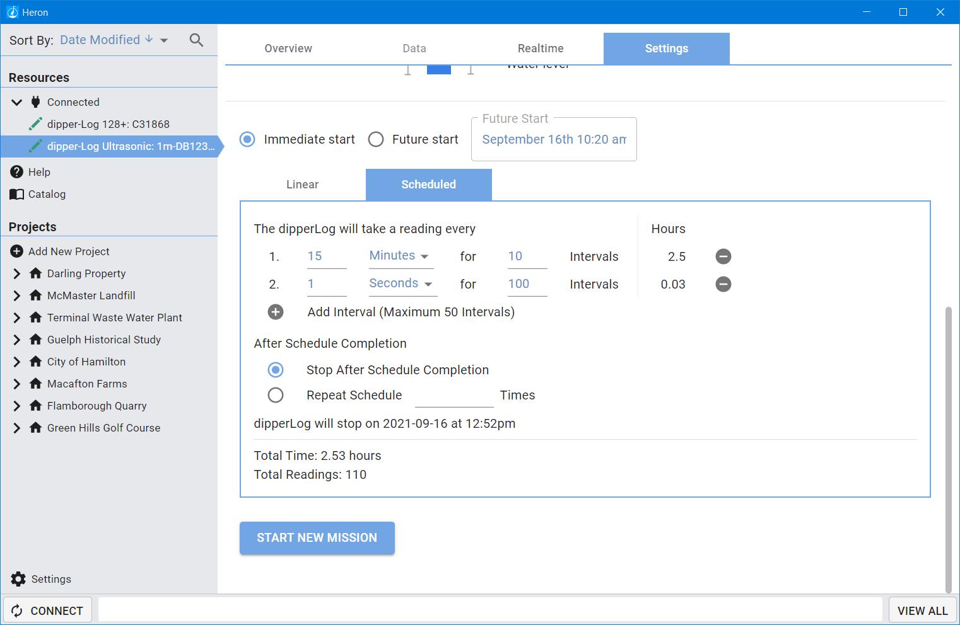The width and height of the screenshot is (960, 625).
Task: Switch to the Realtime tab
Action: tap(541, 49)
